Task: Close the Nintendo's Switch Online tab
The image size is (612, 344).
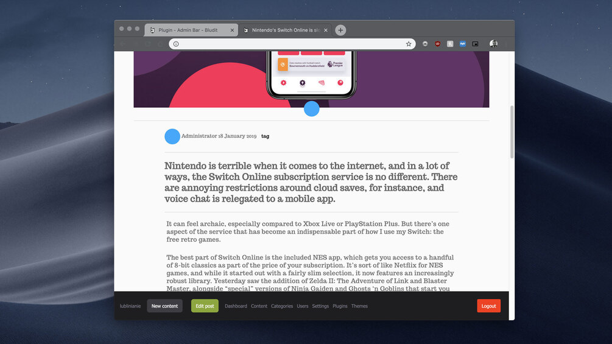Action: click(x=326, y=30)
